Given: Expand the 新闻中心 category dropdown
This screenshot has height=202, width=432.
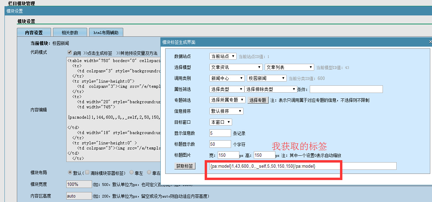Looking at the screenshot, I should tap(227, 78).
